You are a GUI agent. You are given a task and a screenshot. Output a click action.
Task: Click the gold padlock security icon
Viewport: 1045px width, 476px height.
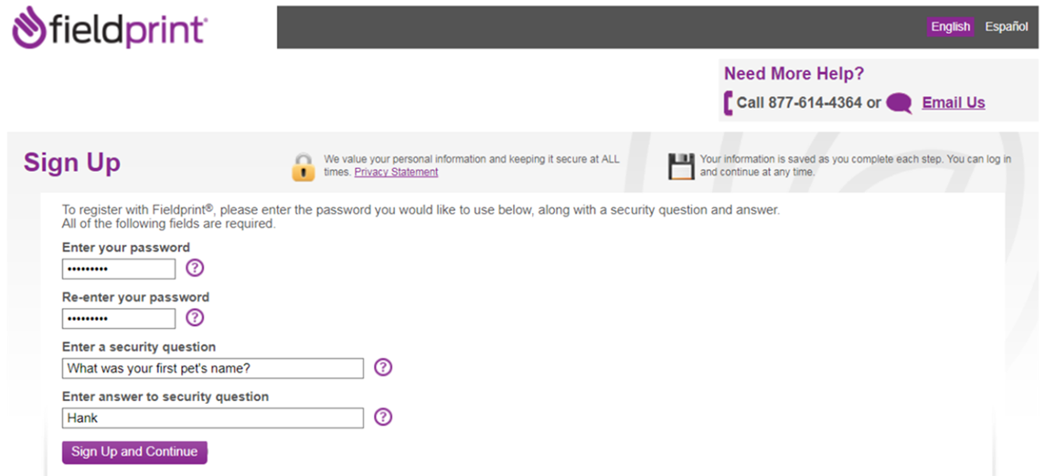pos(303,167)
